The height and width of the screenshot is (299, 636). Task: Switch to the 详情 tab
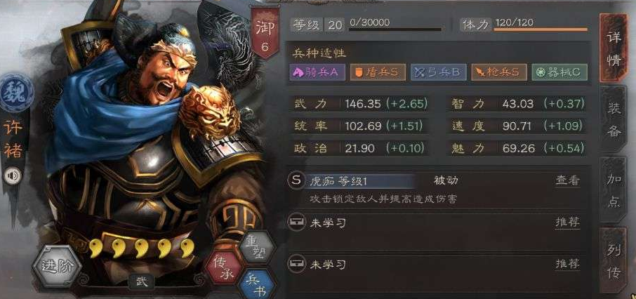tap(614, 48)
